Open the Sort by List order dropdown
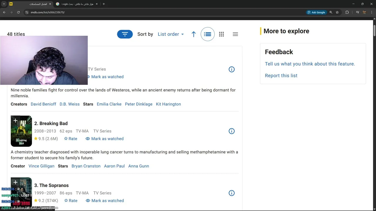 tap(171, 34)
